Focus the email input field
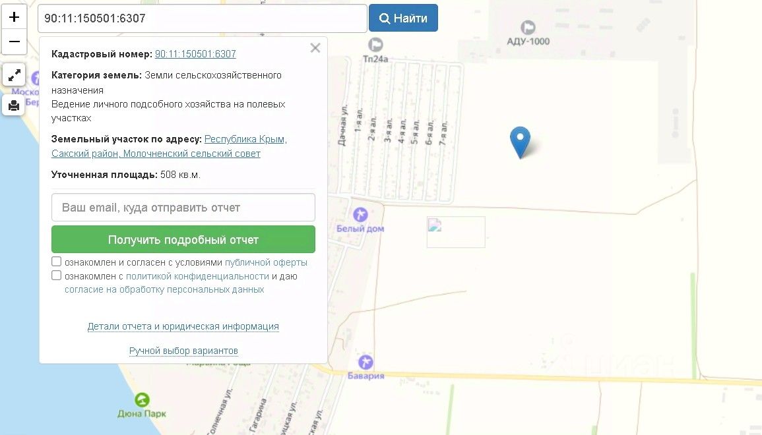This screenshot has height=435, width=762. click(x=183, y=208)
